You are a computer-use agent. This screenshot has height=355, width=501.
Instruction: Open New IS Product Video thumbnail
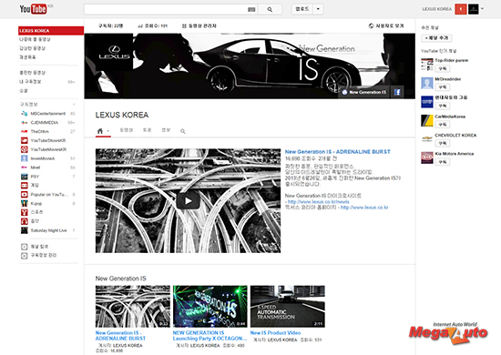point(288,306)
